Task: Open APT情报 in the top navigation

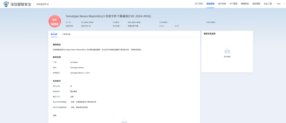Action: pyautogui.click(x=233, y=4)
